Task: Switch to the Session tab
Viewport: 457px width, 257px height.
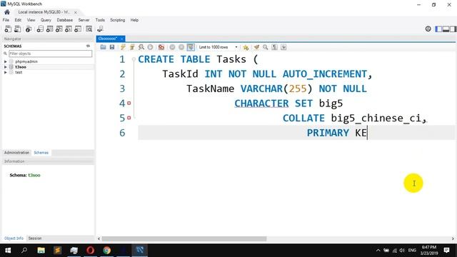Action: (x=35, y=238)
